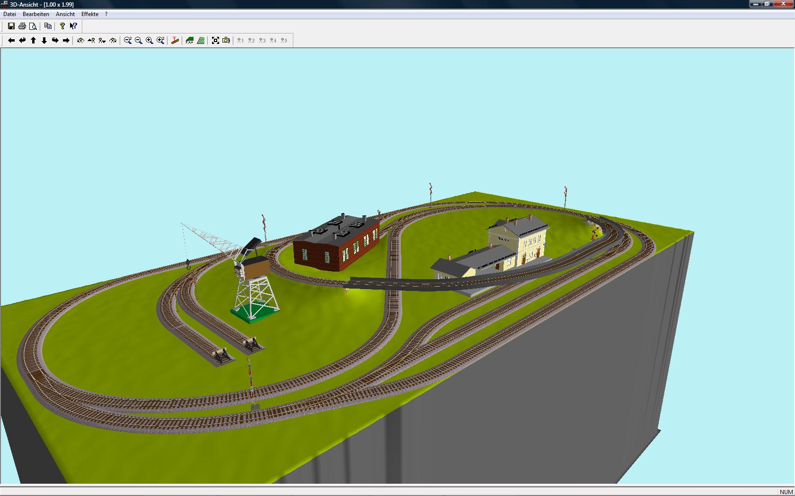
Task: Click the track height profile icon
Action: (x=175, y=41)
